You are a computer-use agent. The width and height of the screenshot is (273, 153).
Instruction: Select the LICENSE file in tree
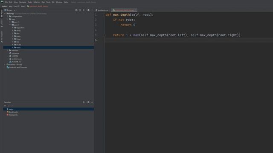14,56
